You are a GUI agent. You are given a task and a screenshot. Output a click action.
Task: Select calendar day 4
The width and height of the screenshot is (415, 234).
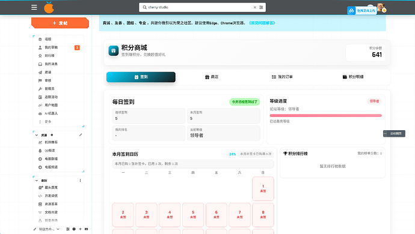[x=170, y=215]
